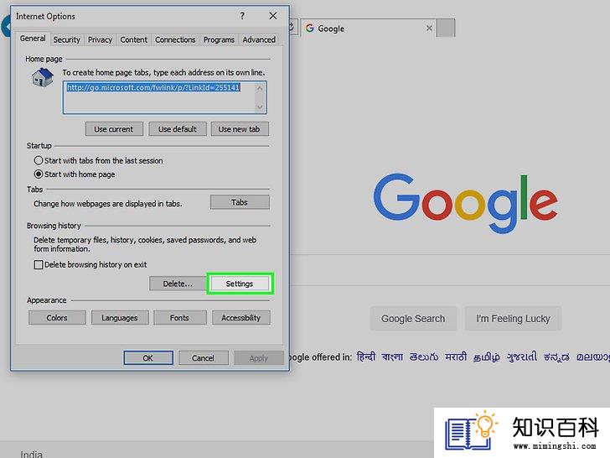Confirm with the OK button
The height and width of the screenshot is (458, 610).
tap(148, 358)
